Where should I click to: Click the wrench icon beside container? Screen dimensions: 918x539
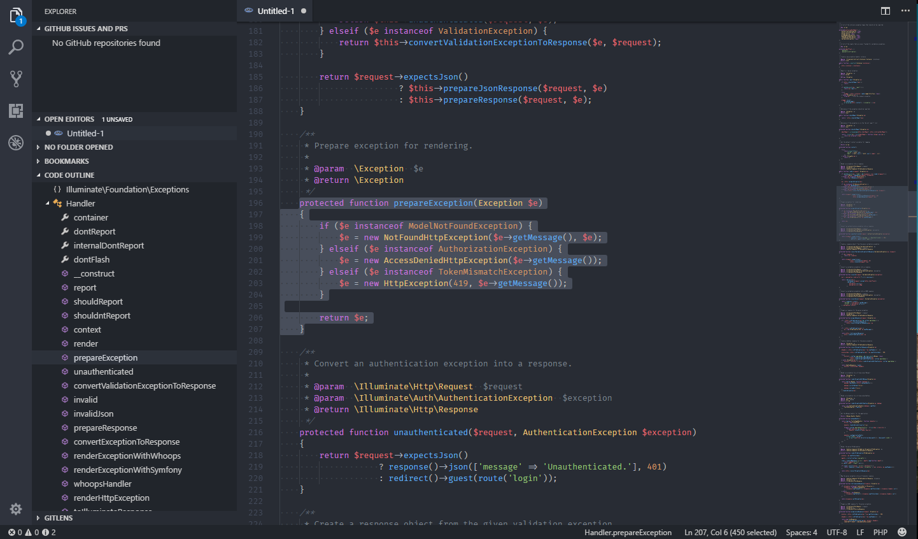(x=65, y=217)
